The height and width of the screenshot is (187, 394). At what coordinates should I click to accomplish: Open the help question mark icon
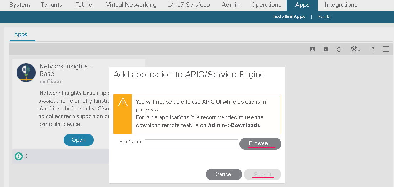click(373, 49)
